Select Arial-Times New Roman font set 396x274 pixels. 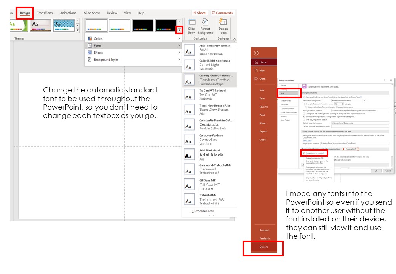coord(210,49)
